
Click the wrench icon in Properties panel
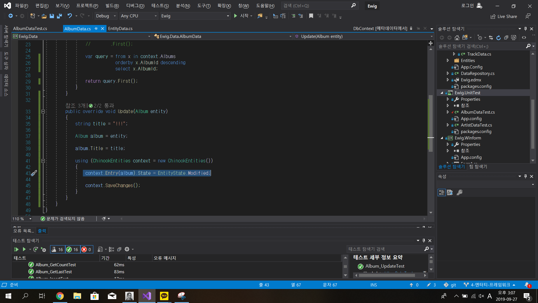pos(460,192)
